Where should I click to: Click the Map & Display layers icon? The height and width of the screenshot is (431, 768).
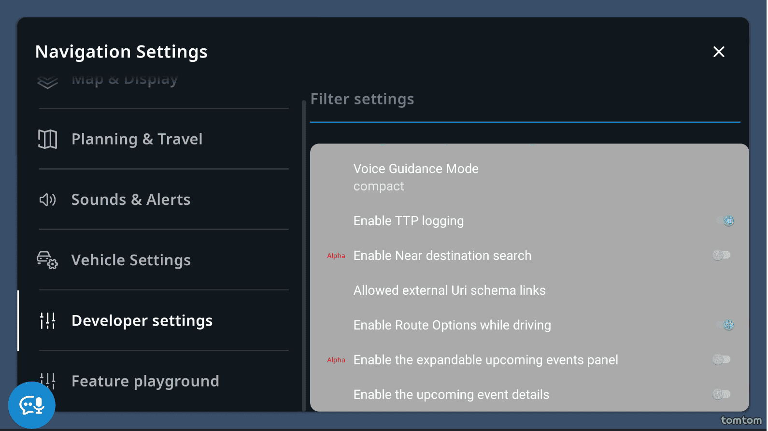tap(47, 82)
